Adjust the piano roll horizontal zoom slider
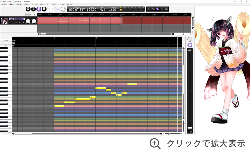The image size is (250, 152). tap(169, 134)
